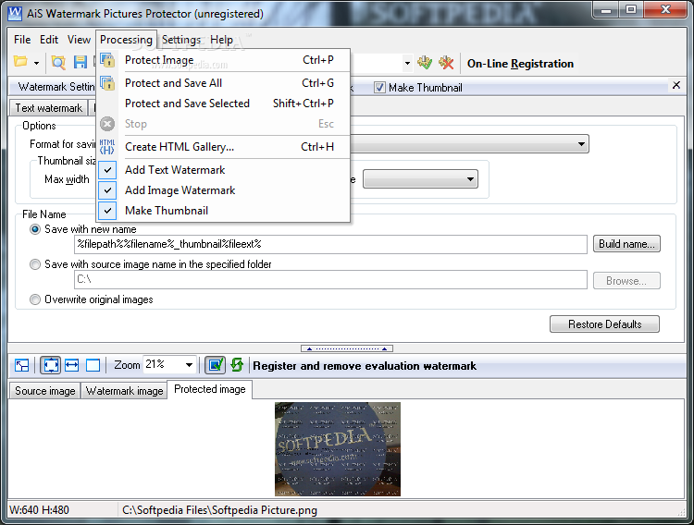This screenshot has height=525, width=694.
Task: Click the protected image preview thumbnail
Action: click(338, 449)
